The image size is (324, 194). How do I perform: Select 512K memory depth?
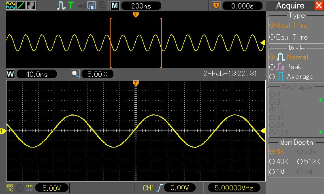309,162
